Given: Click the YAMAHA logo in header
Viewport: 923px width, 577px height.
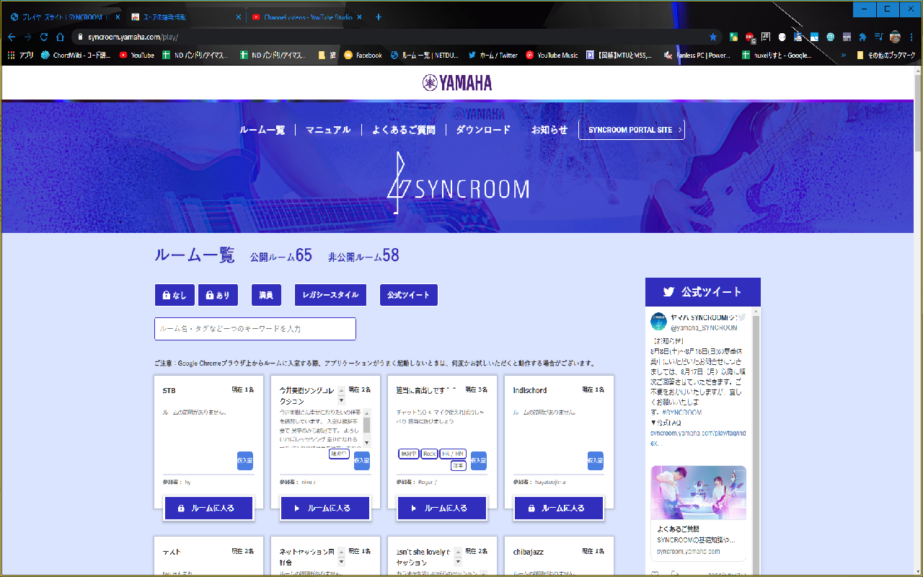Looking at the screenshot, I should 457,83.
